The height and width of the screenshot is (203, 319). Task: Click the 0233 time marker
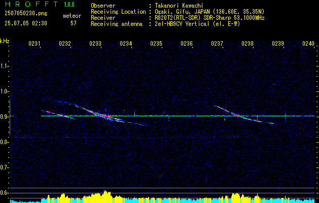click(95, 43)
